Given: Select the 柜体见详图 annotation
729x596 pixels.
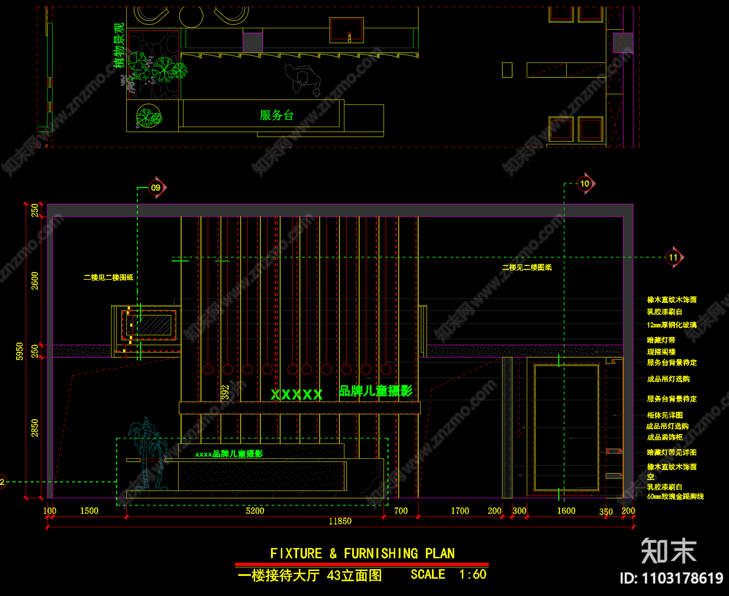Looking at the screenshot, I should click(x=665, y=415).
